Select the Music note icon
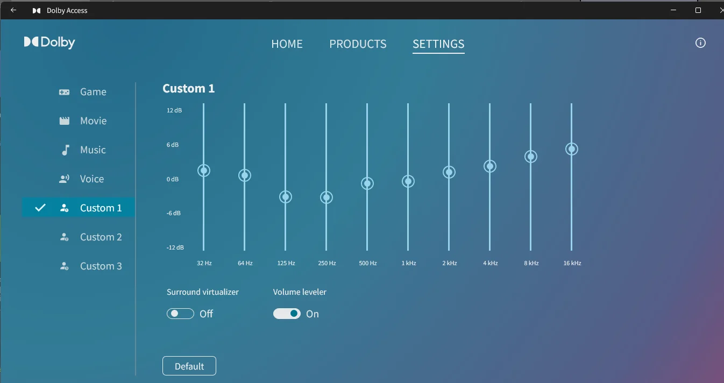 (66, 150)
